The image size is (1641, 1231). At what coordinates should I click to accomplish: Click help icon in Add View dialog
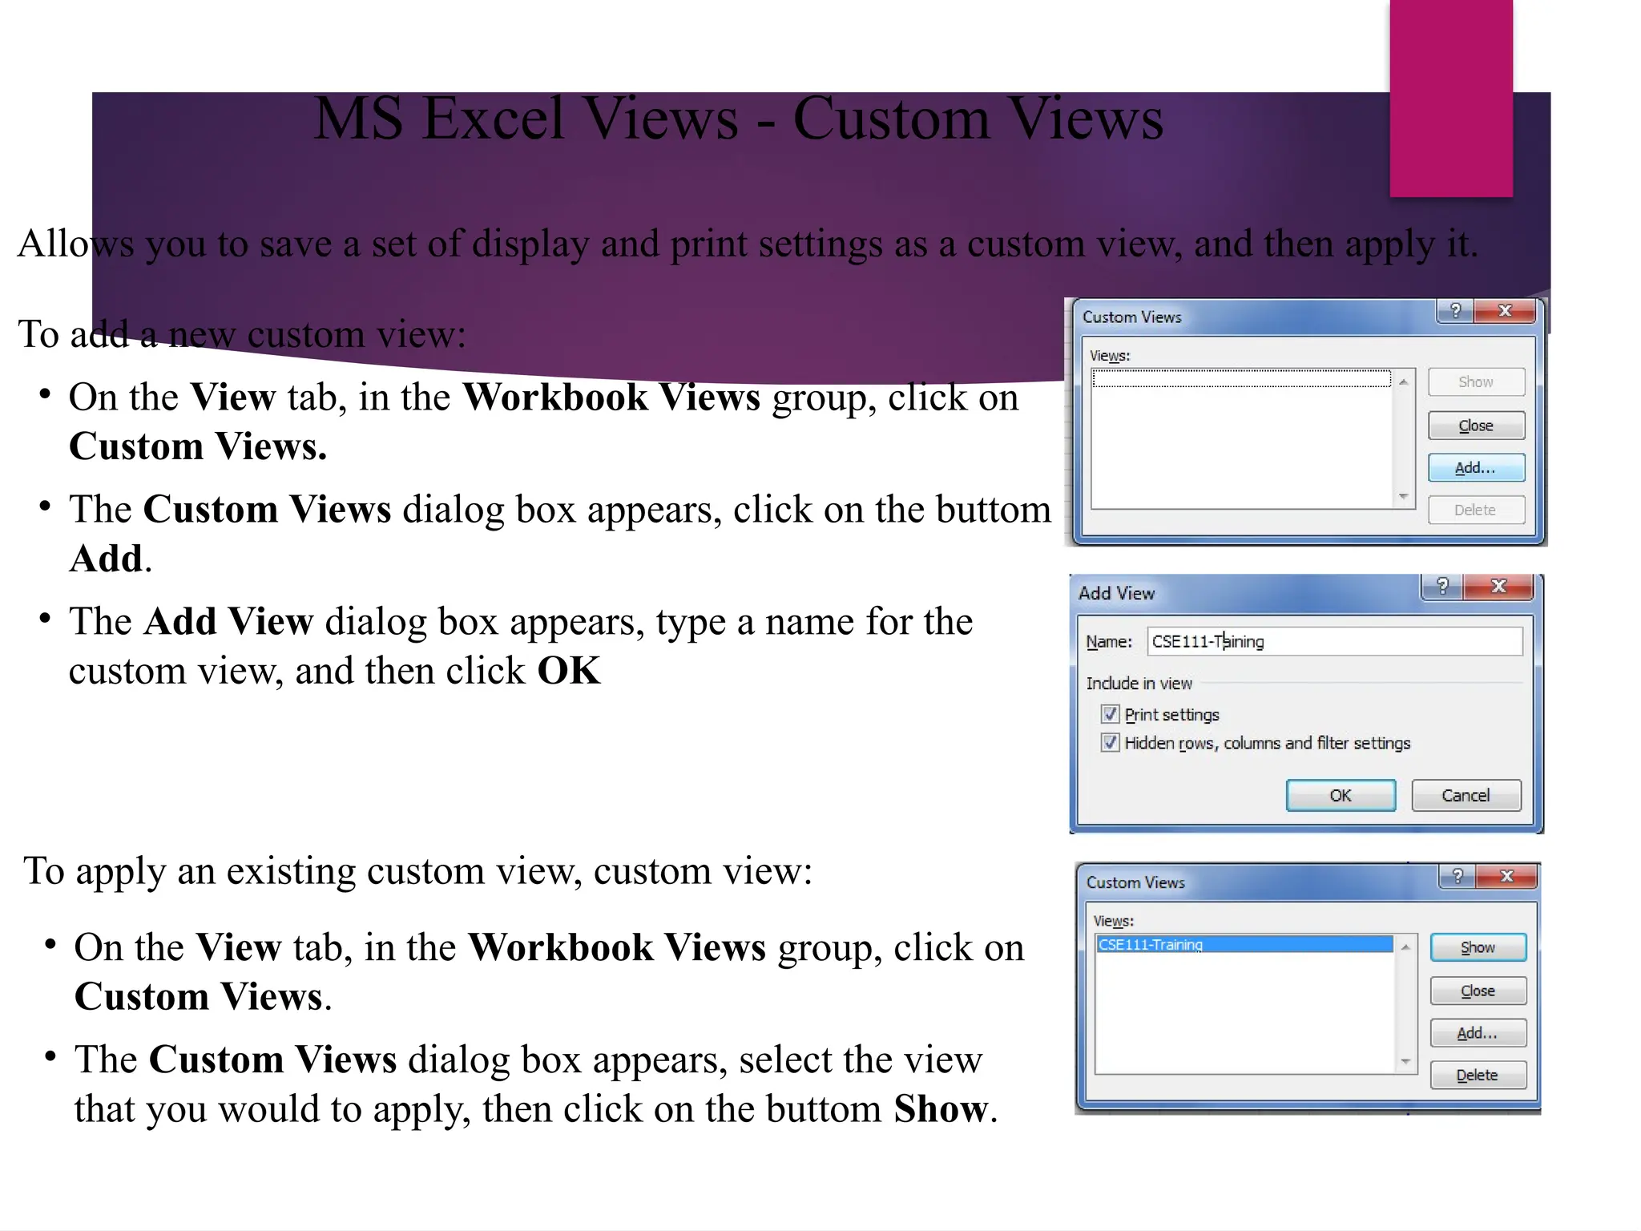pos(1442,587)
